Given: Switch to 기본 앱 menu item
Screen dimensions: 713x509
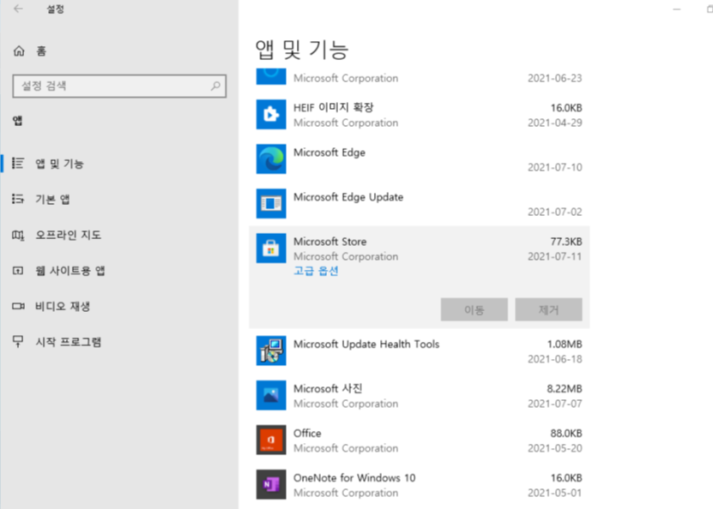Looking at the screenshot, I should tap(52, 200).
